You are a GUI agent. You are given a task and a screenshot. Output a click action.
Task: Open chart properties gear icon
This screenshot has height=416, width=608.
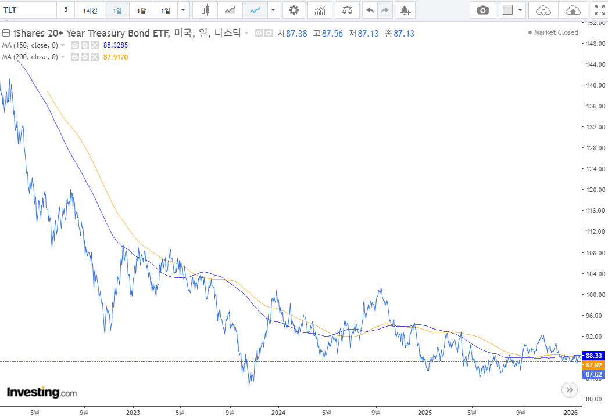(x=294, y=10)
